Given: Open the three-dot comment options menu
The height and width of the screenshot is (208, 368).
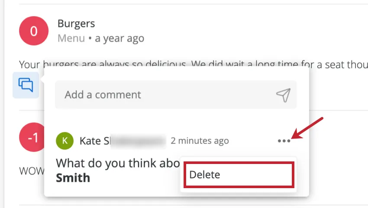Looking at the screenshot, I should coord(284,141).
